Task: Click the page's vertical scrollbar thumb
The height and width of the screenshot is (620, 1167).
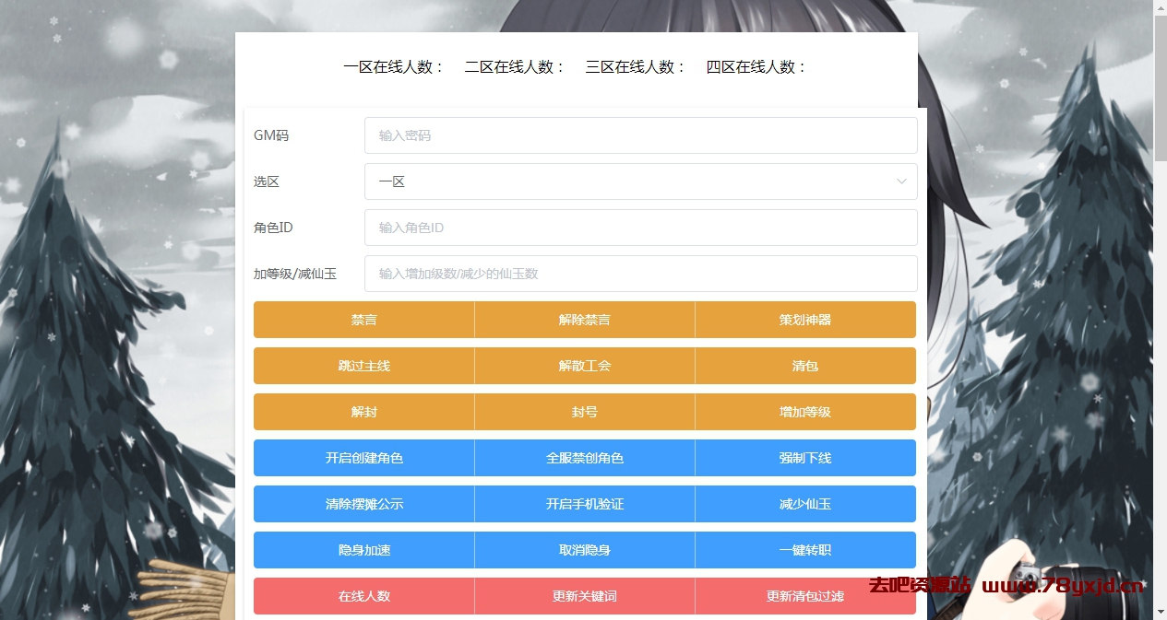Action: (x=1160, y=88)
